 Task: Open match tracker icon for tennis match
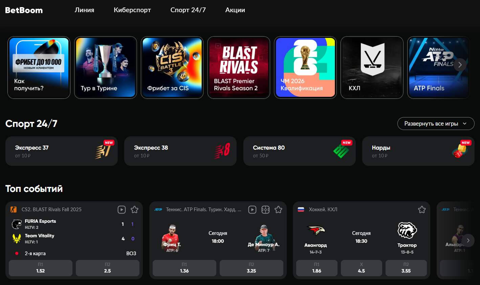265,210
